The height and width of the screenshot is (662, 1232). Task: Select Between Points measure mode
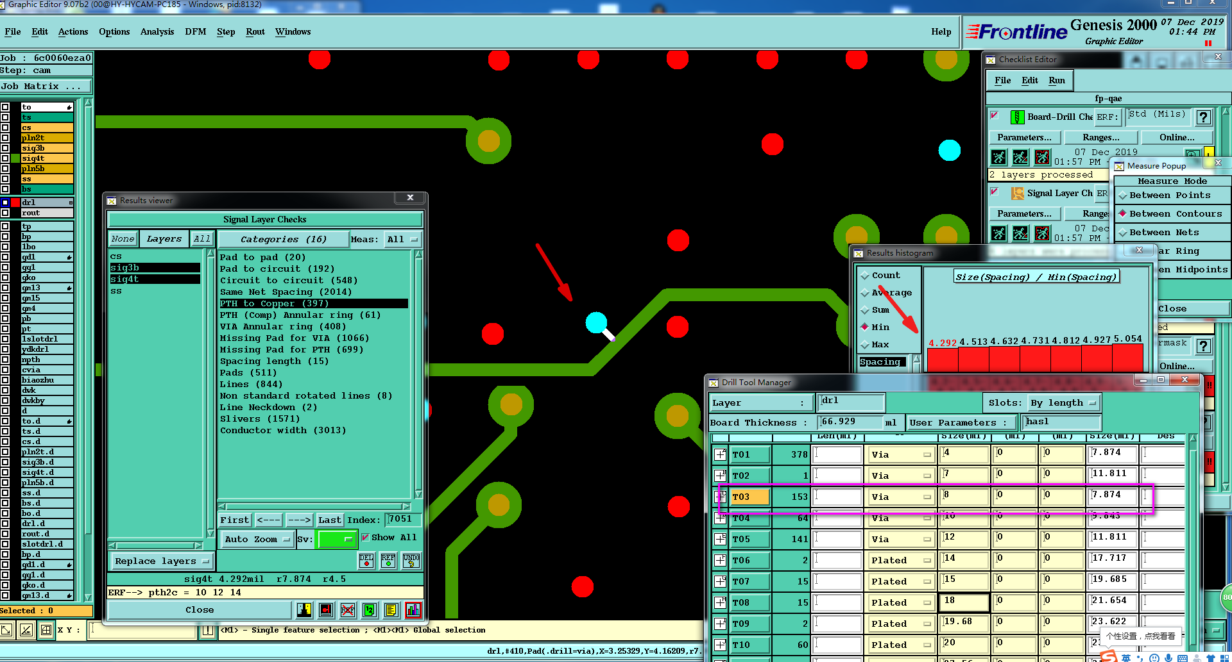(x=1172, y=195)
